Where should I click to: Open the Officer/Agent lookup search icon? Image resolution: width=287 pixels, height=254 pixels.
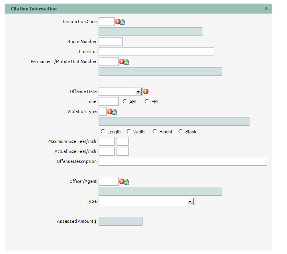point(127,182)
